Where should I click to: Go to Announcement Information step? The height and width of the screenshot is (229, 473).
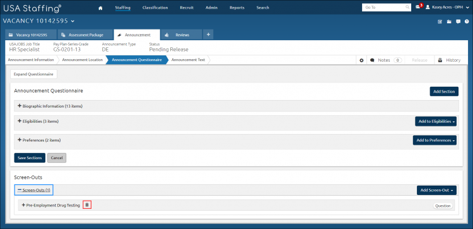point(31,60)
